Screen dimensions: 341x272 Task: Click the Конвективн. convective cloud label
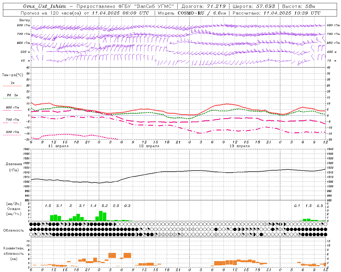[x=14, y=248]
